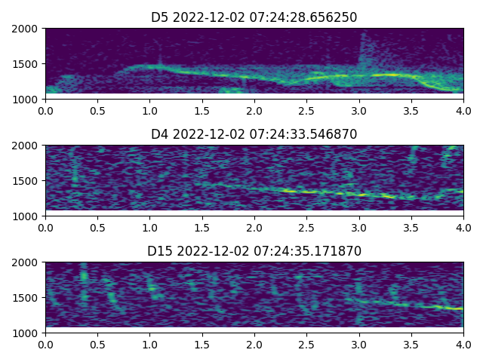Click the 2.0 x-axis tick under the D5 plot
483x362 pixels.
(254, 110)
